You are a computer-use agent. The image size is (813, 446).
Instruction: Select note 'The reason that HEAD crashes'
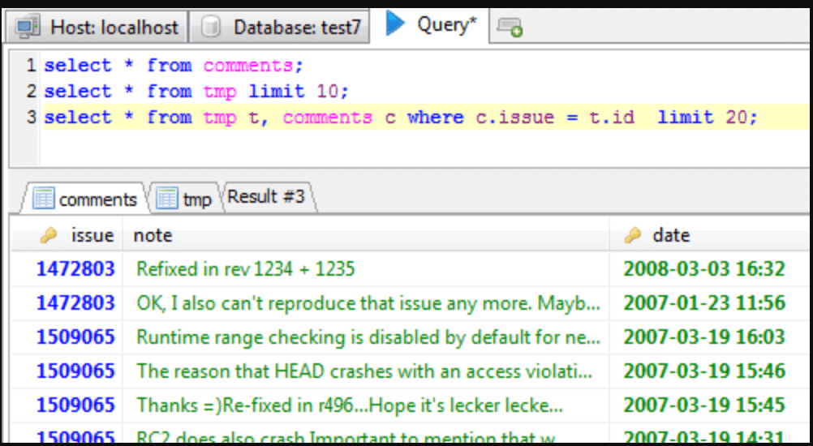(x=364, y=371)
